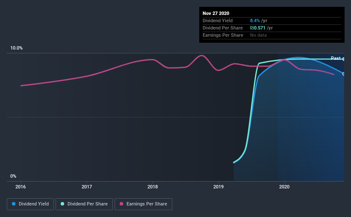Select the 2018 x-axis label
351x217 pixels.
[x=153, y=187]
